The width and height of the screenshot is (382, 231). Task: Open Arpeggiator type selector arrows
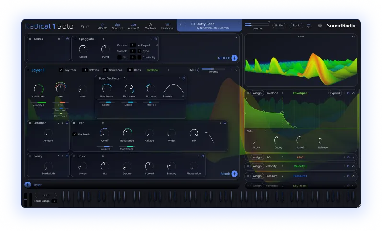(x=104, y=39)
